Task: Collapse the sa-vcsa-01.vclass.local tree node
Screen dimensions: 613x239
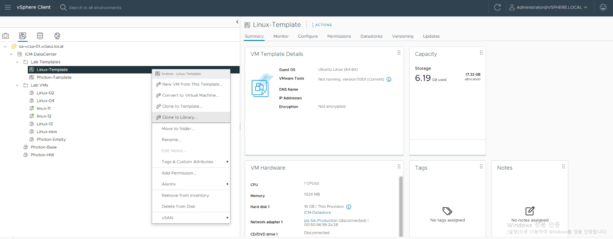Action: click(5, 47)
